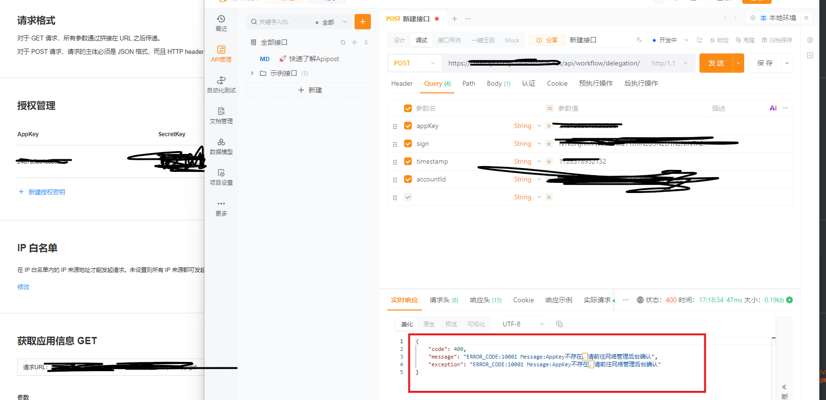Switch to the Body tab

(498, 83)
